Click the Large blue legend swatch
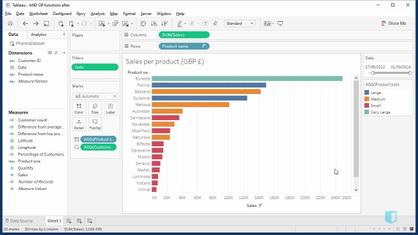This screenshot has height=235, width=418. point(367,93)
